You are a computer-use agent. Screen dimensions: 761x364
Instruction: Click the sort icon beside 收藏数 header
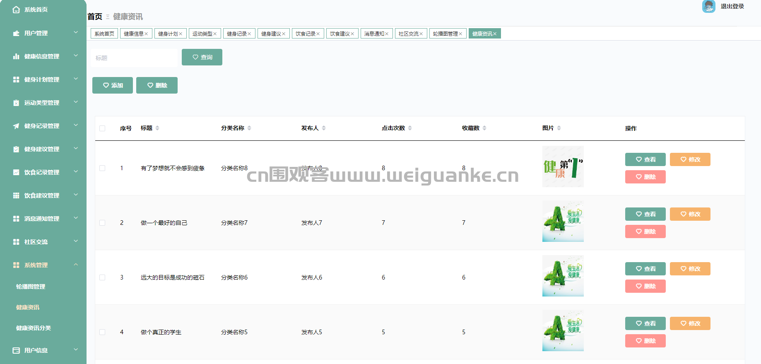[x=484, y=128]
